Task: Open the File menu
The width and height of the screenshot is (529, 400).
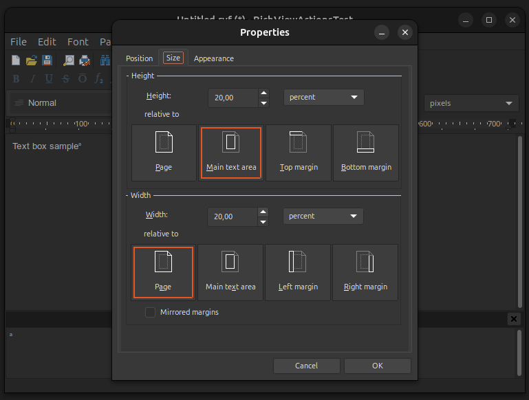Action: pyautogui.click(x=18, y=42)
